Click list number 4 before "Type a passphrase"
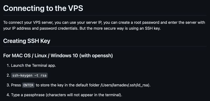 (8, 95)
